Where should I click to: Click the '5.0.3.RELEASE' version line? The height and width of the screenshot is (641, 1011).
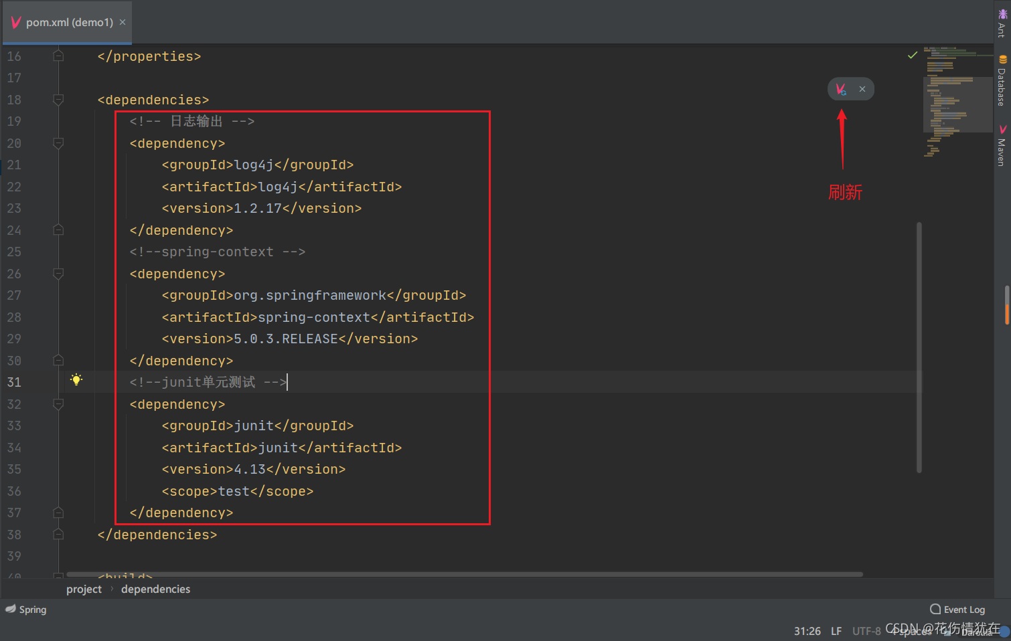290,339
